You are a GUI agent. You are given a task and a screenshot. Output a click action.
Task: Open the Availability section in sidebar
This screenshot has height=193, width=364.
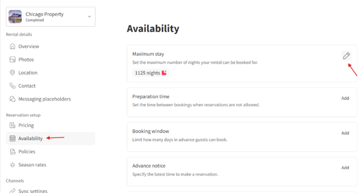30,138
